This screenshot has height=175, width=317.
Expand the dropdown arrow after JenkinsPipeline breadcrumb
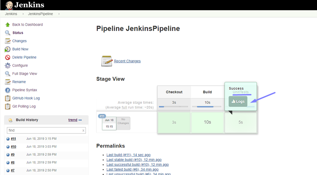tap(59, 14)
